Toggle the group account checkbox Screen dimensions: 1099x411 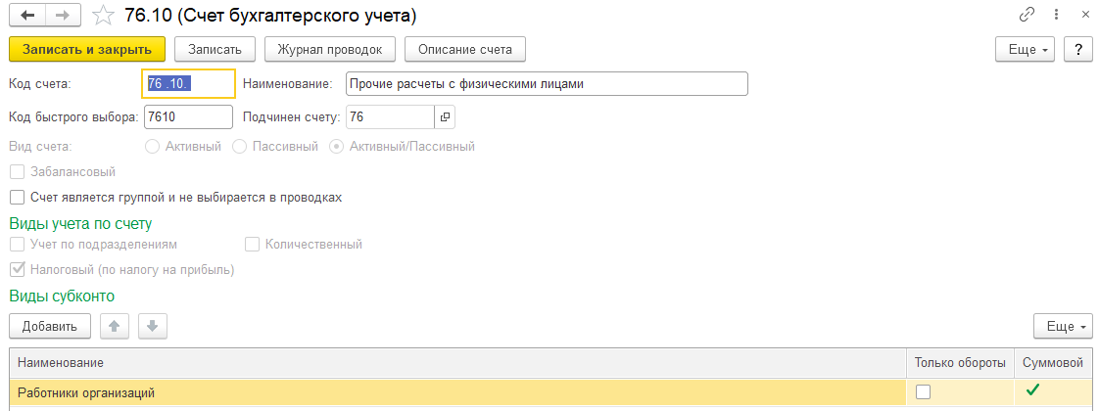coord(17,197)
